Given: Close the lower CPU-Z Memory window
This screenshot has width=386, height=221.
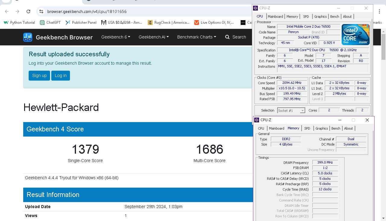Looking at the screenshot, I should click(367, 120).
